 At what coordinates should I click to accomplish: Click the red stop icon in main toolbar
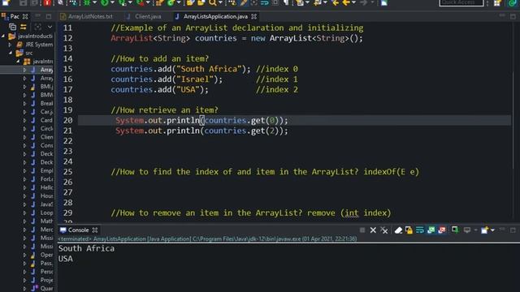point(47,3)
